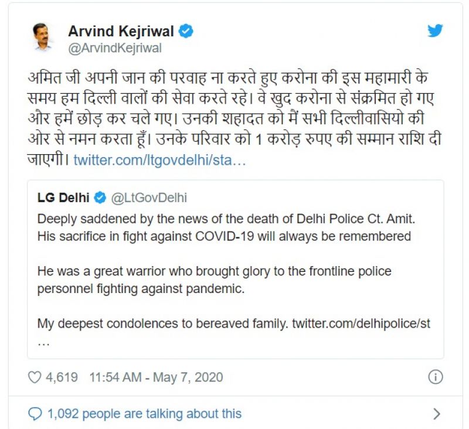Click the Twitter bird logo
The width and height of the screenshot is (469, 429).
435,31
